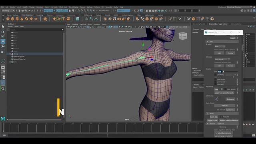Open the Script Editor icon at bottom right

pos(253,135)
